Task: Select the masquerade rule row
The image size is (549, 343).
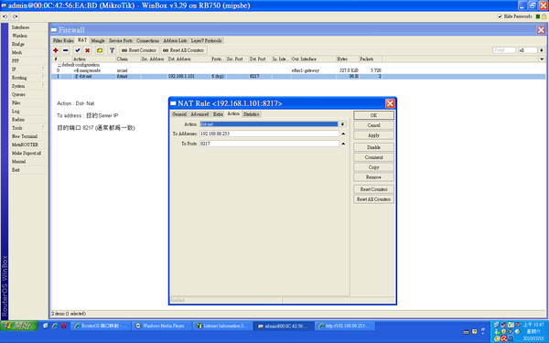Action: 298,70
